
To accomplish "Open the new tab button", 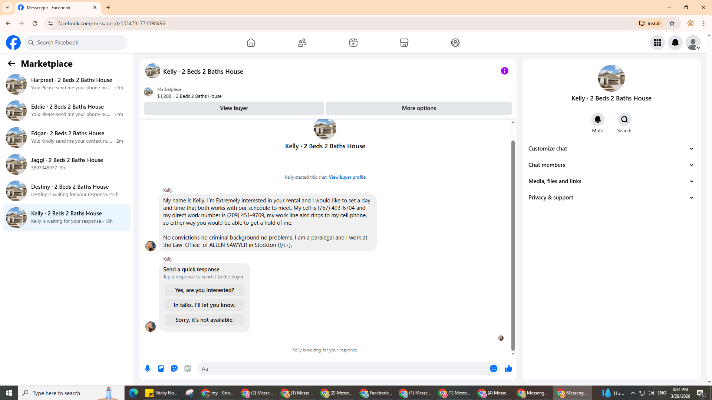I will (x=108, y=7).
